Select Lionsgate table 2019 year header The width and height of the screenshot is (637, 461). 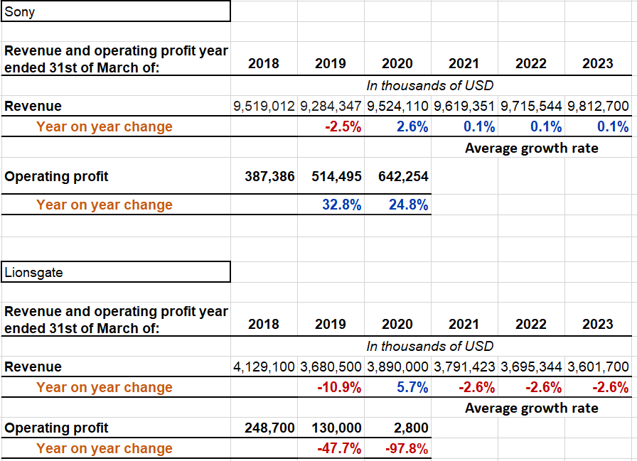pos(331,324)
